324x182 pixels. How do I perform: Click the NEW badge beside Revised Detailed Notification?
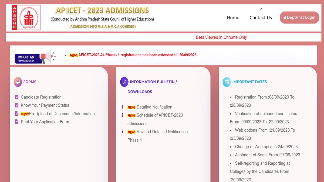tap(131, 132)
